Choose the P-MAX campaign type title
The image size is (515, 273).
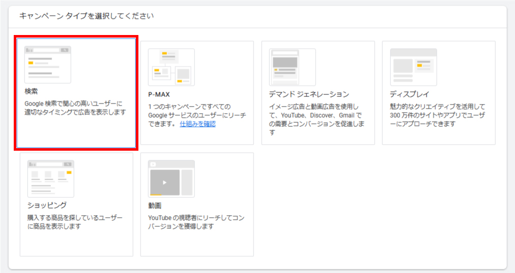click(159, 94)
